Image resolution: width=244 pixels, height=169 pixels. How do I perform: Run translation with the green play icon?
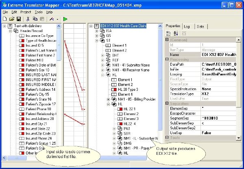point(65,19)
